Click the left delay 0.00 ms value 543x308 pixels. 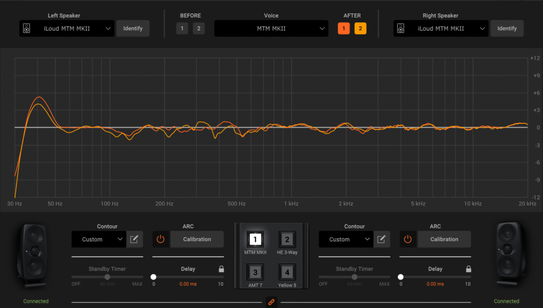click(x=188, y=284)
